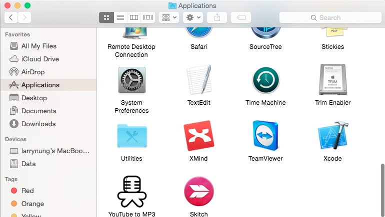
Task: Filter by the Red tag
Action: coord(48,191)
